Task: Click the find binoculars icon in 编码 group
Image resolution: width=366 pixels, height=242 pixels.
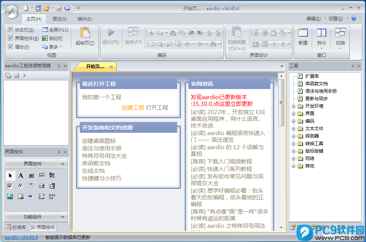Action: point(213,44)
